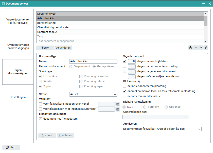Click the Nieuw button

45,48
